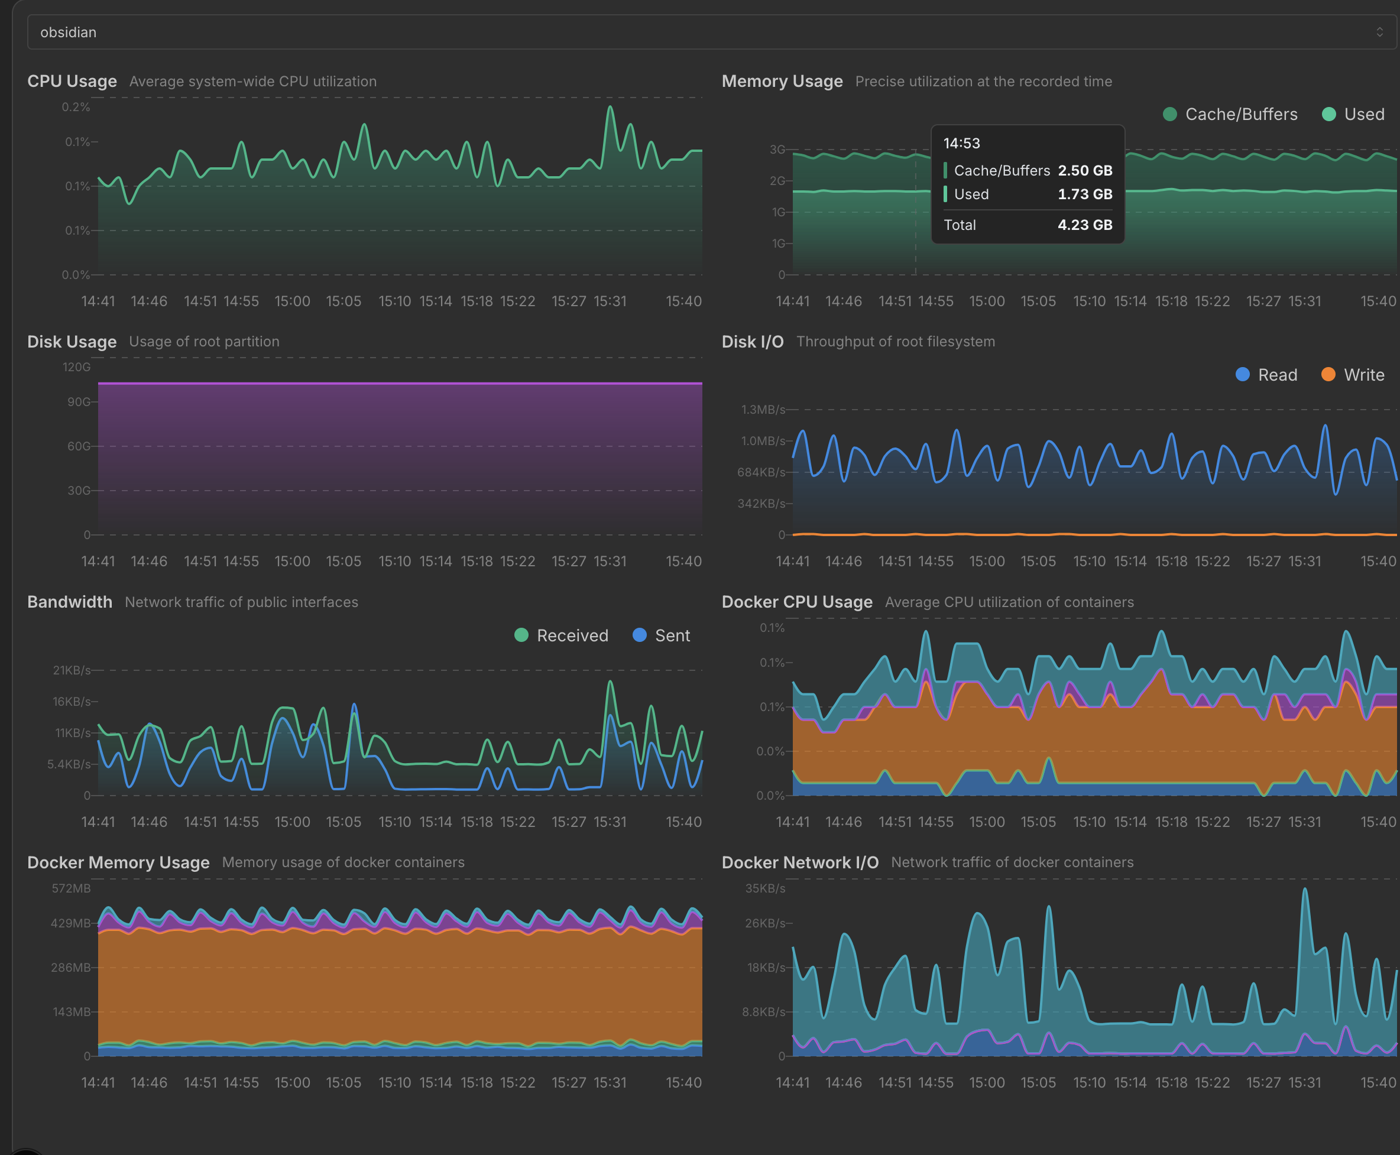Click the tallest peak in CPU Usage chart
The height and width of the screenshot is (1155, 1400).
(x=610, y=108)
